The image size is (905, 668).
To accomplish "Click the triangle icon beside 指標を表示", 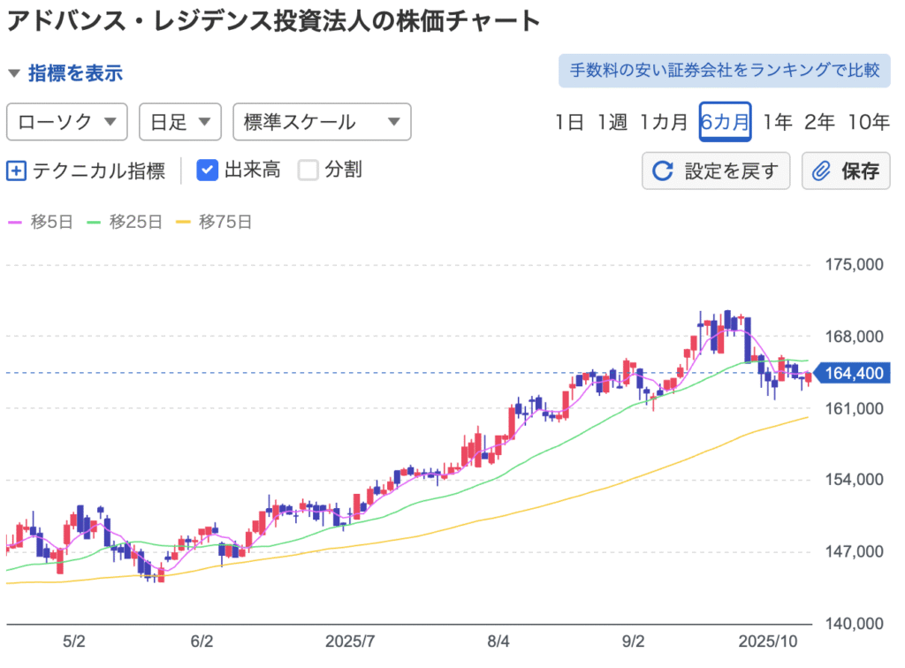I will (x=15, y=73).
